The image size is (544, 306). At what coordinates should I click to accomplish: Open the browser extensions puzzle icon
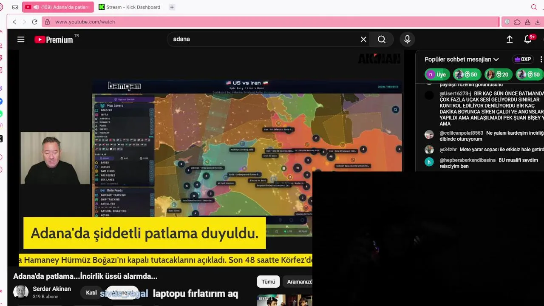[x=517, y=22]
